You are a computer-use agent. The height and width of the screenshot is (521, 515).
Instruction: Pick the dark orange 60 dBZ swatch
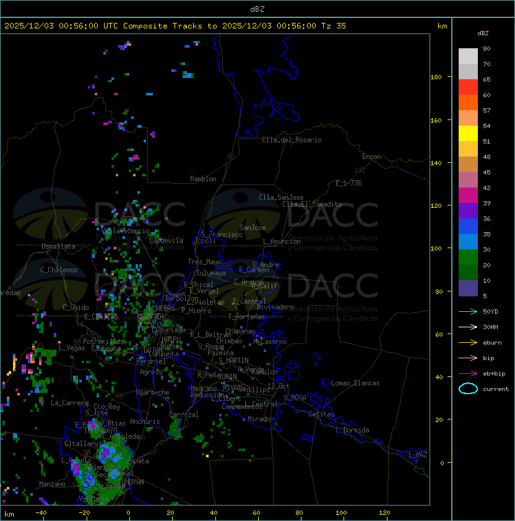click(x=468, y=102)
